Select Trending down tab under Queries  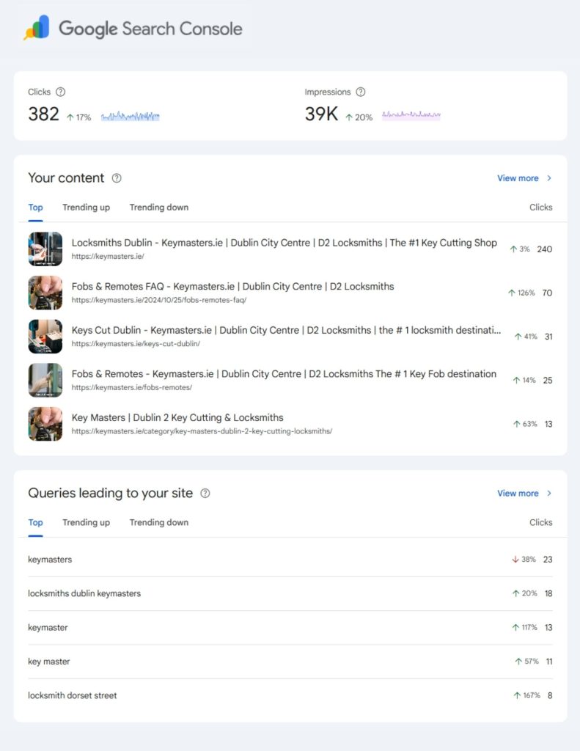pyautogui.click(x=158, y=523)
